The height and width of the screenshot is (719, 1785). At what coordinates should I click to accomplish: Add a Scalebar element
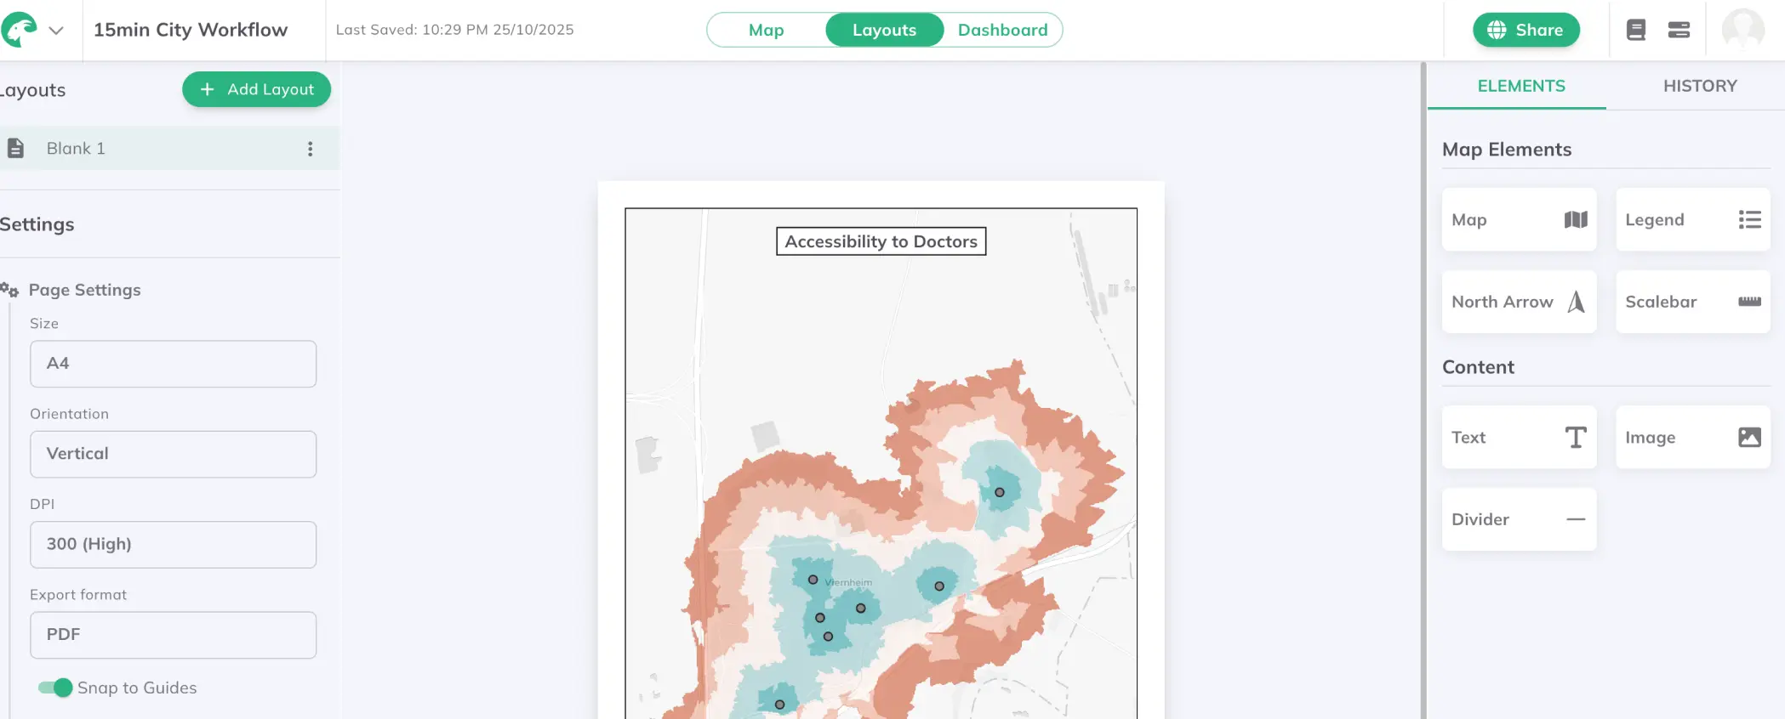[x=1693, y=302]
